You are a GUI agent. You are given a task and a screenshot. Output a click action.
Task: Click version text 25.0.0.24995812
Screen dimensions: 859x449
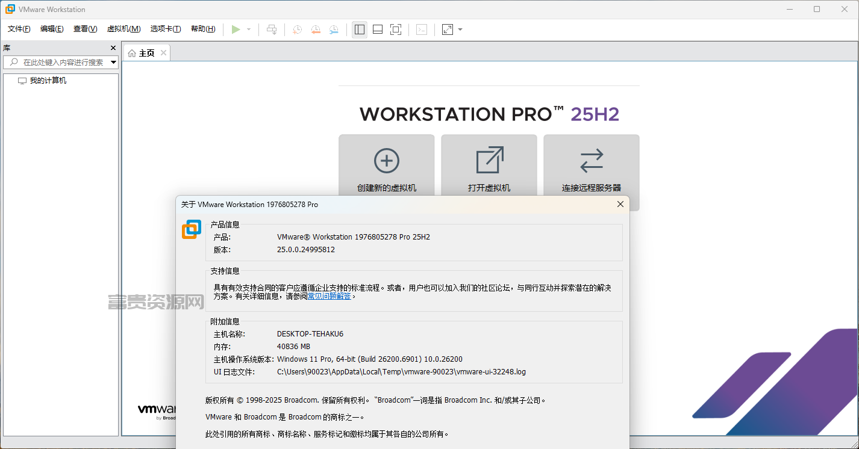coord(306,249)
